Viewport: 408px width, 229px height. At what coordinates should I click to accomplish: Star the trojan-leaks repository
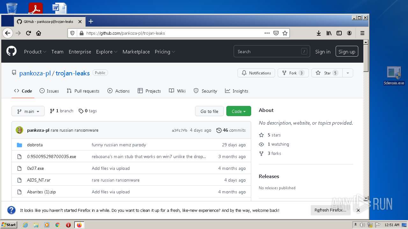point(327,73)
